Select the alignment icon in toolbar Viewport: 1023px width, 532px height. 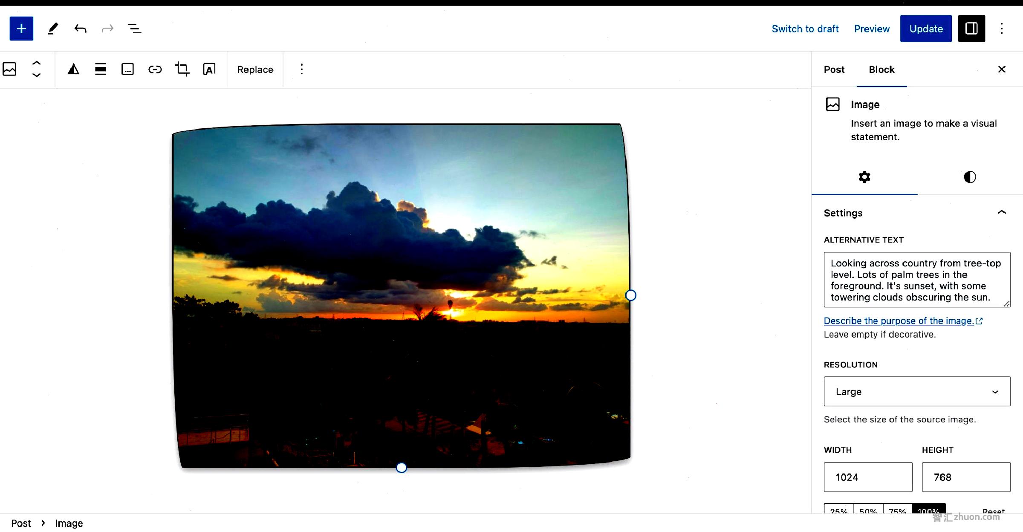coord(99,69)
